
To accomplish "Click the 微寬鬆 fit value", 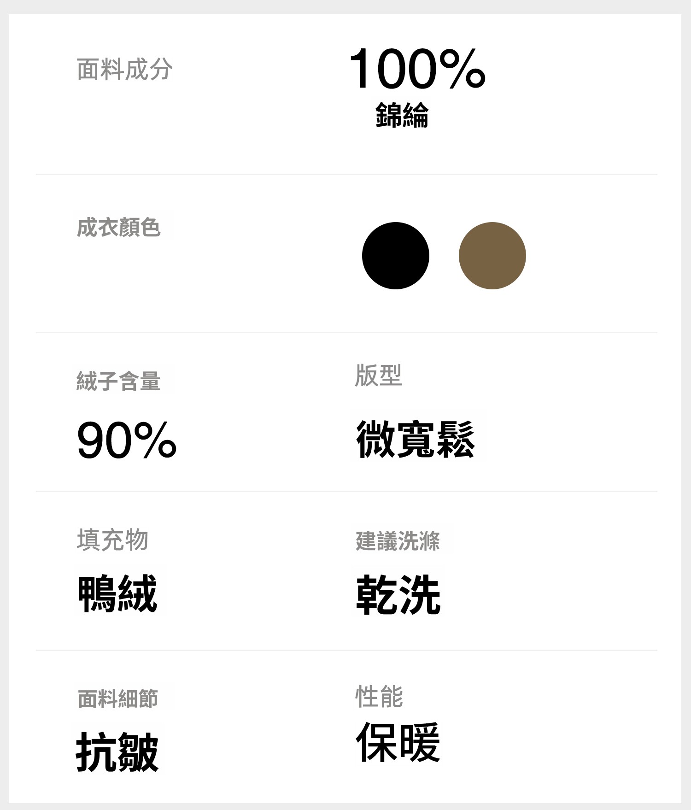I will (415, 439).
